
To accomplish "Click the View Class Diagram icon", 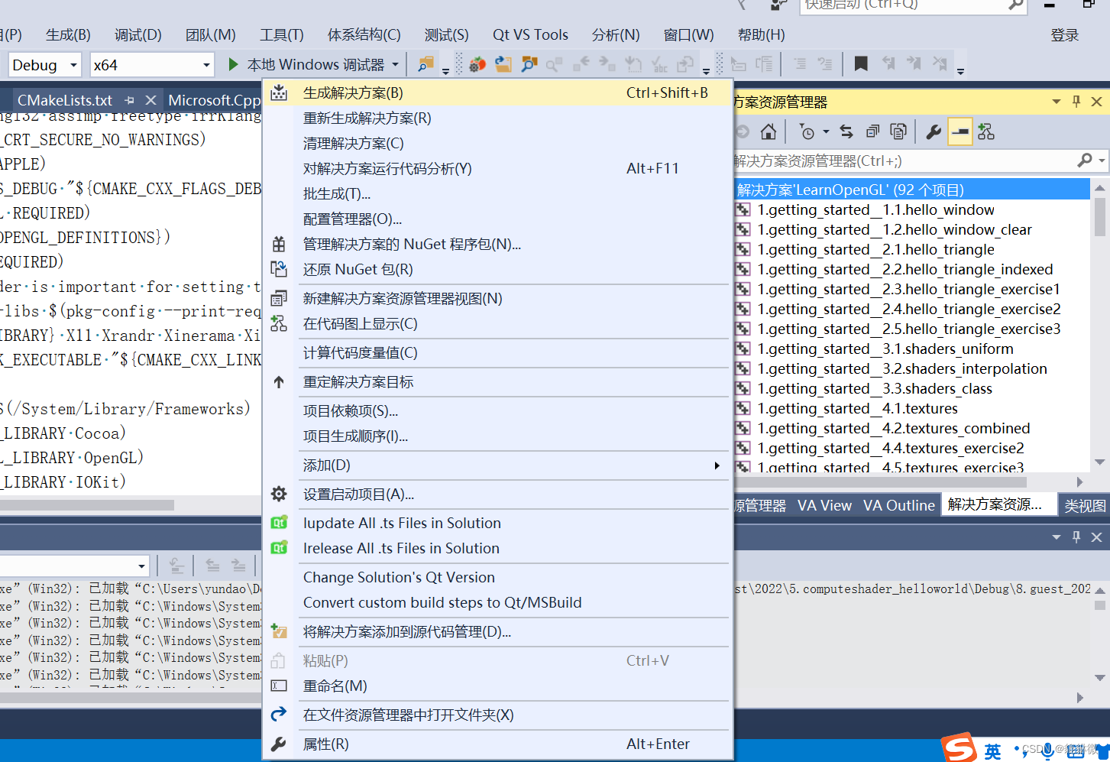I will pos(986,132).
